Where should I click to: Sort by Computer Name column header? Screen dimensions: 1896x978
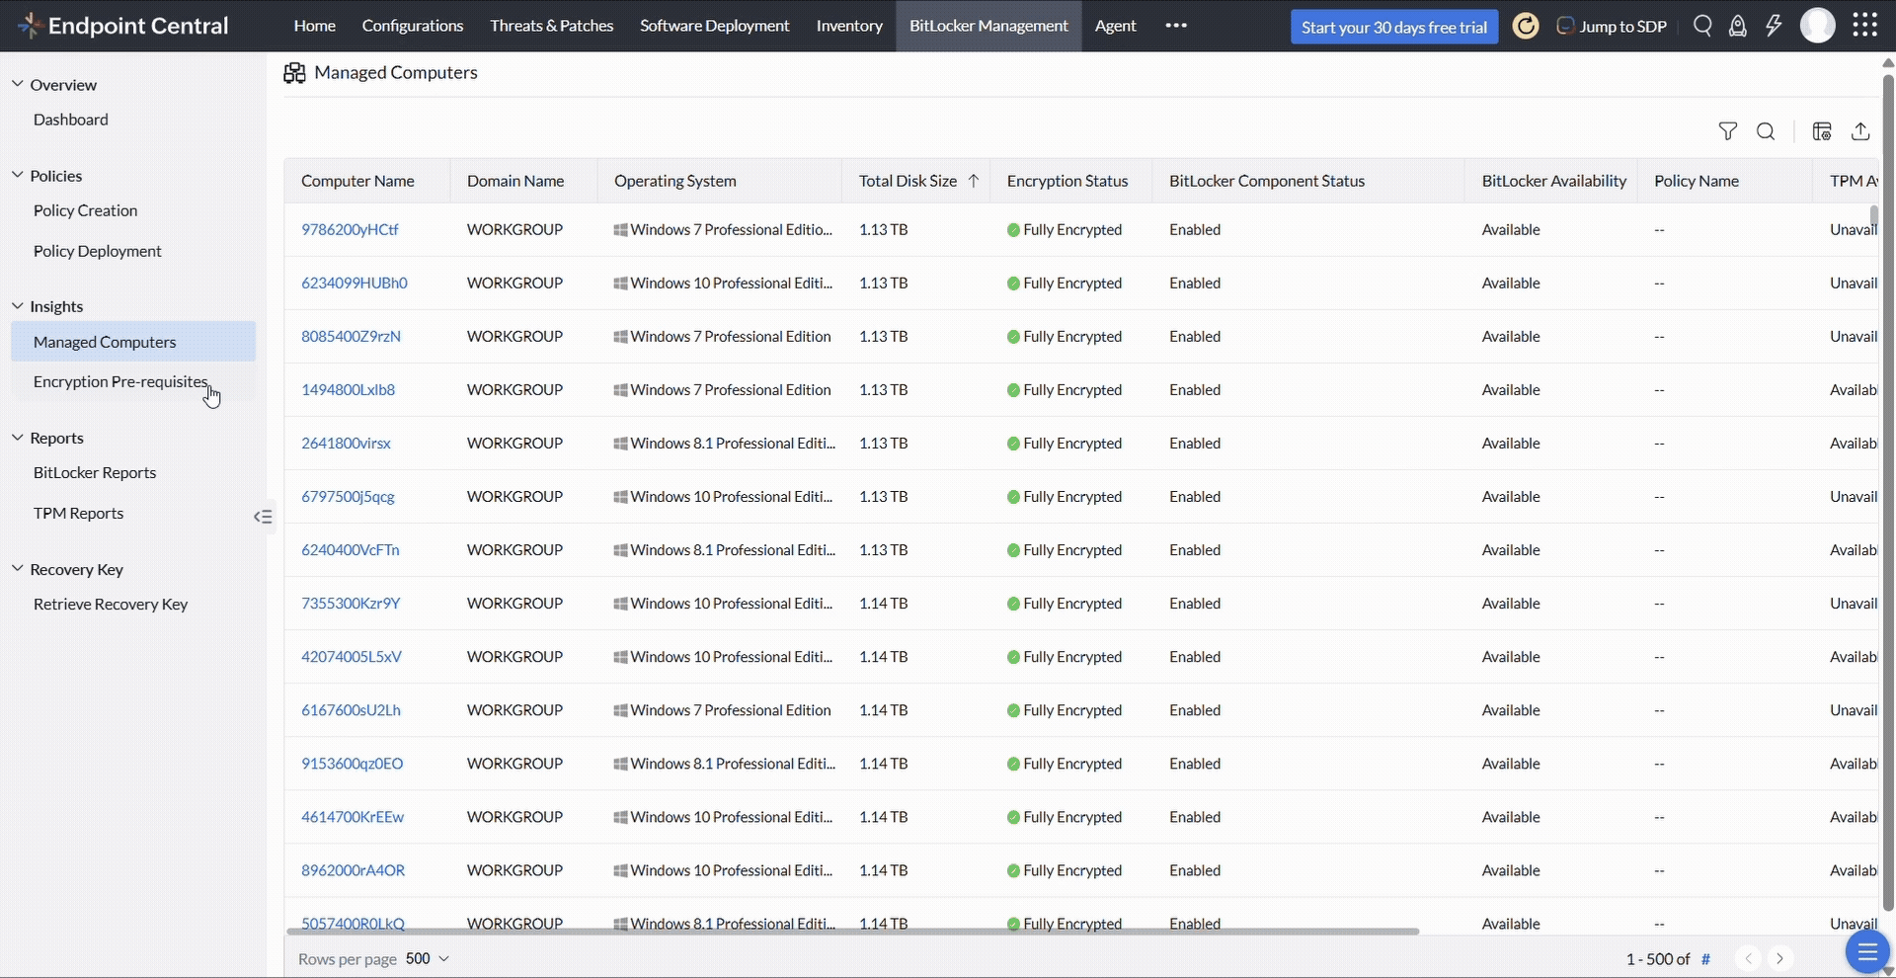(357, 181)
